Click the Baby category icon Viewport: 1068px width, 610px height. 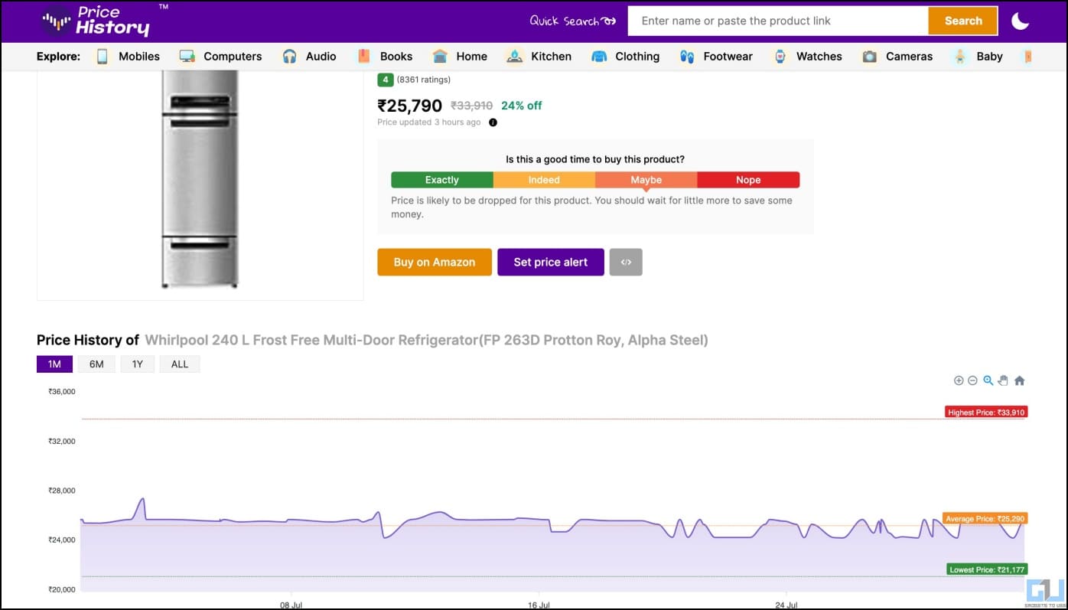(960, 57)
